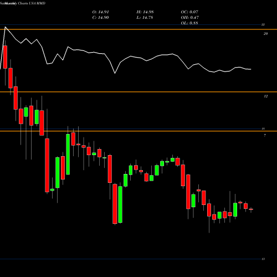
Task: Select the low value "L: 14.78"
Action: pos(145,18)
